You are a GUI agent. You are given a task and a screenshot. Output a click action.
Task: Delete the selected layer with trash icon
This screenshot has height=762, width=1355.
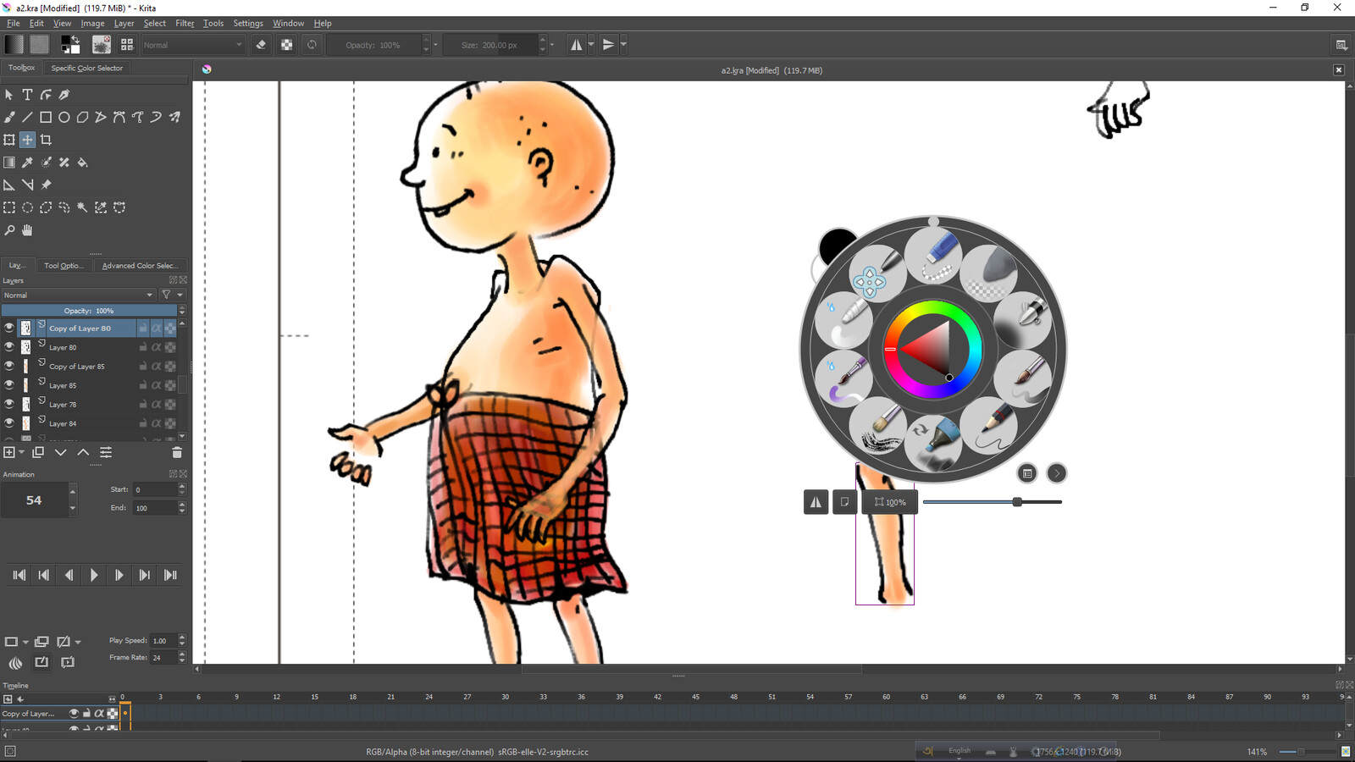point(177,453)
